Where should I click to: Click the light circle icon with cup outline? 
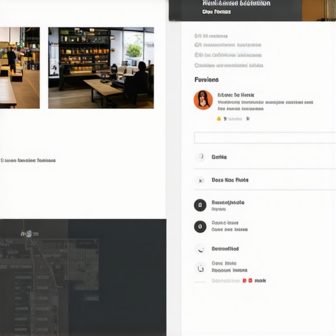click(200, 268)
